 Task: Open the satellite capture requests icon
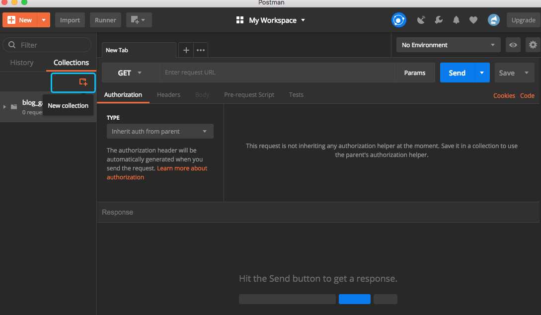pos(421,20)
